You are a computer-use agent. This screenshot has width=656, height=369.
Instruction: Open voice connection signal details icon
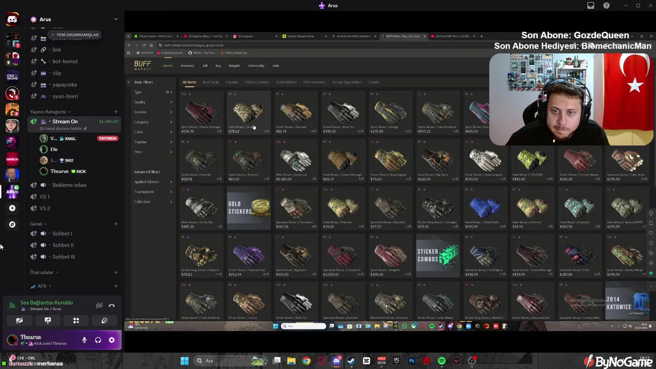click(x=12, y=305)
